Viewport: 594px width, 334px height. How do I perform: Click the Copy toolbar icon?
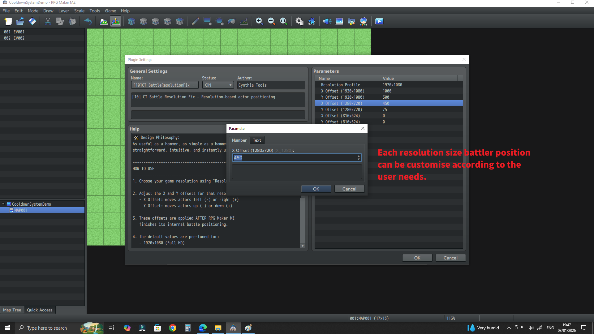60,21
